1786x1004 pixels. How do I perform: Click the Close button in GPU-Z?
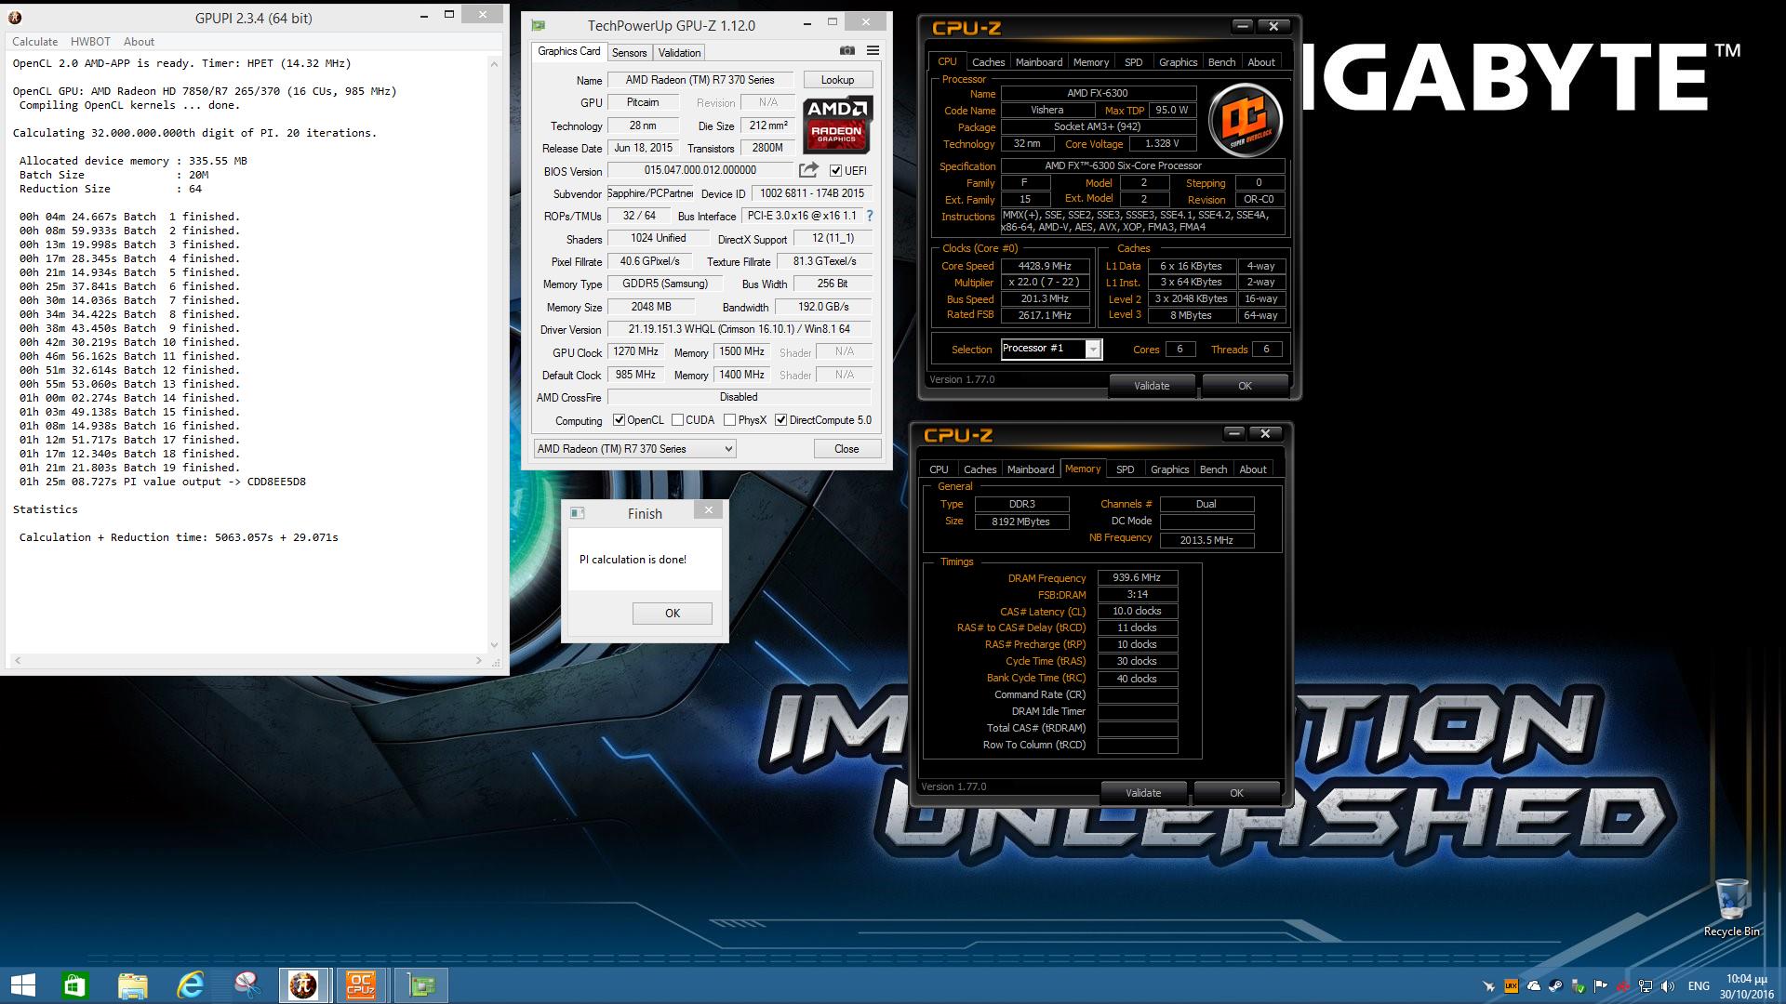tap(846, 449)
